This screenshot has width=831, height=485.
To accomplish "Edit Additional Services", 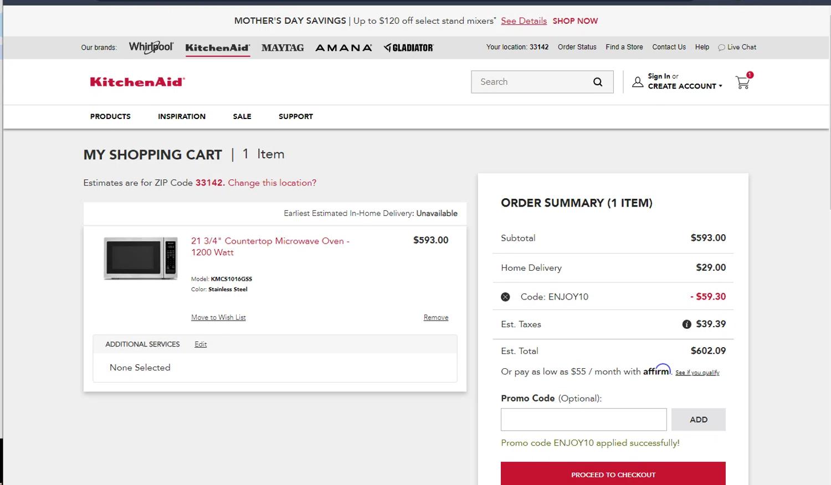I will point(201,344).
